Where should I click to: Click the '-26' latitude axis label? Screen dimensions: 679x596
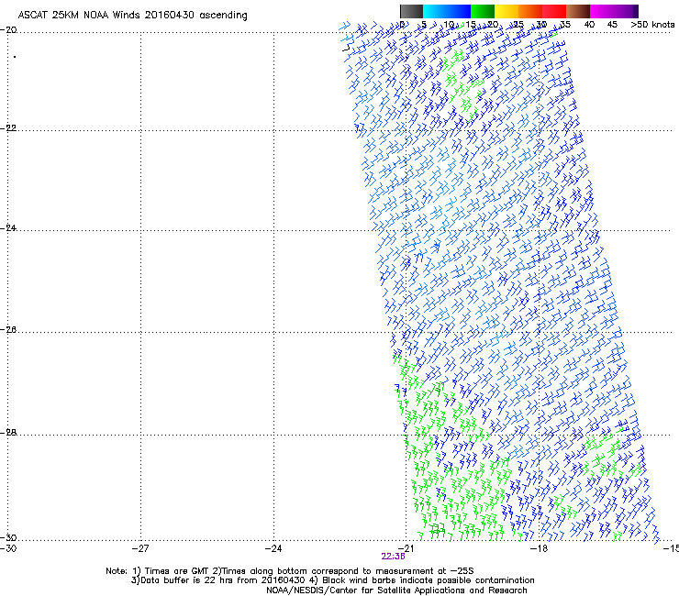point(8,330)
